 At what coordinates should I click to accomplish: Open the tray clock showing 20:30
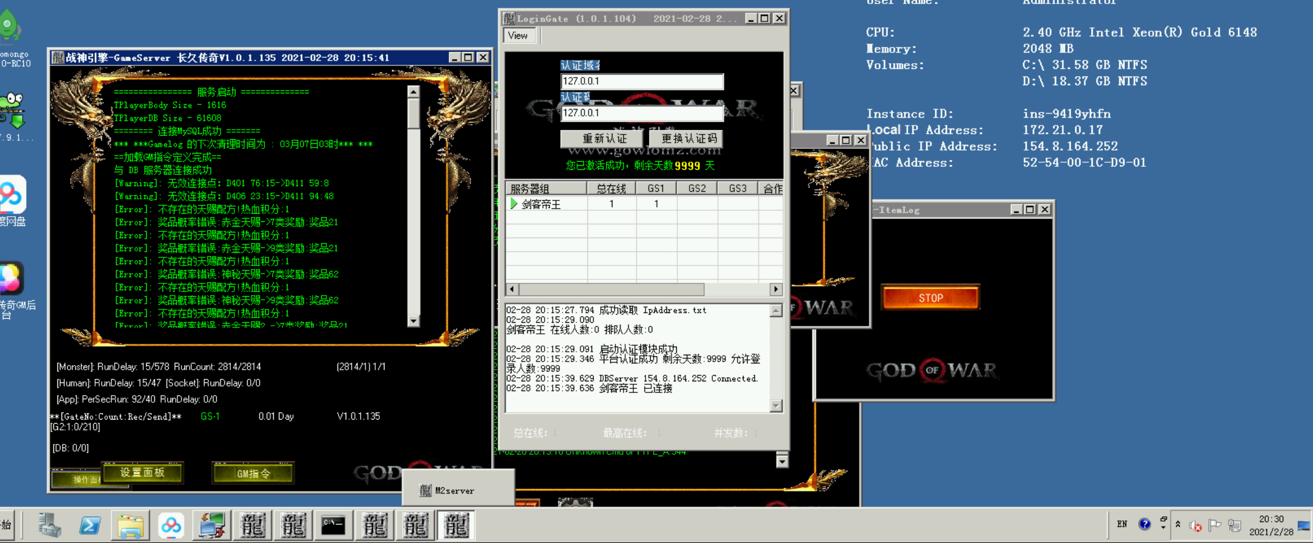tap(1271, 525)
